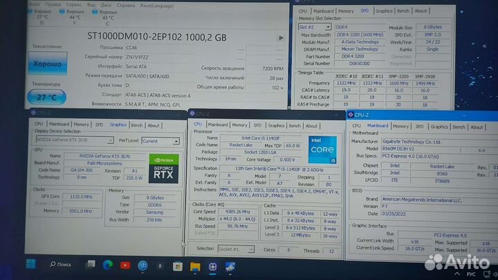Click the blue Хорошо health status button
The image size is (498, 280).
(x=47, y=64)
